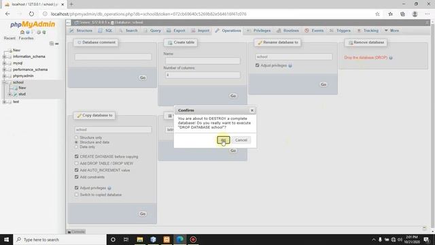The width and height of the screenshot is (435, 245).
Task: Click OK in the Confirm dialog
Action: pos(224,140)
